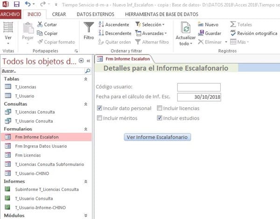
Task: Click the search magnifier in navigation pane
Action: 88,71
